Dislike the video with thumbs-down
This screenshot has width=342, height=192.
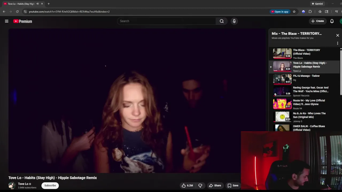click(x=200, y=186)
